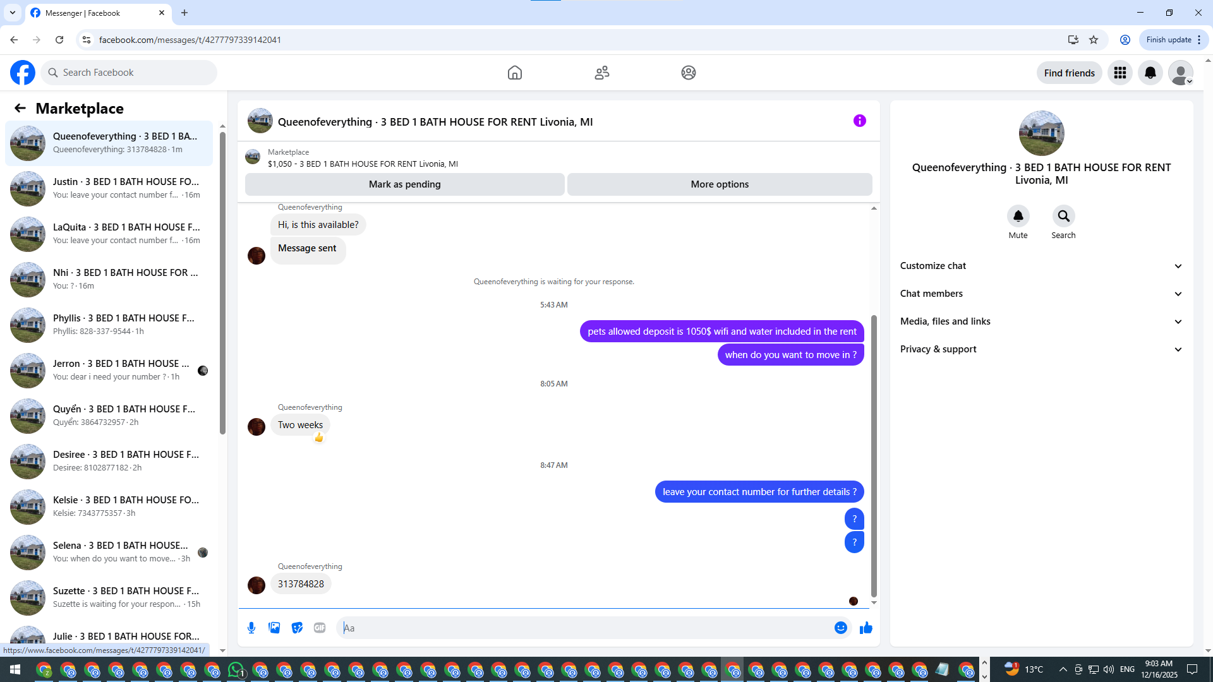The width and height of the screenshot is (1213, 682).
Task: Expand Privacy & support section
Action: pos(1041,349)
